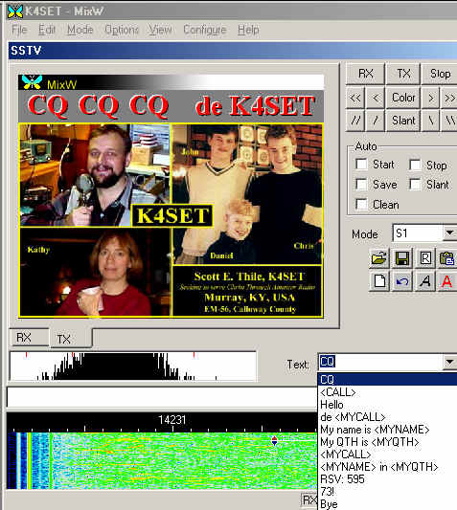
Task: Click the red-blue frequency marker on waterfall
Action: click(x=275, y=441)
